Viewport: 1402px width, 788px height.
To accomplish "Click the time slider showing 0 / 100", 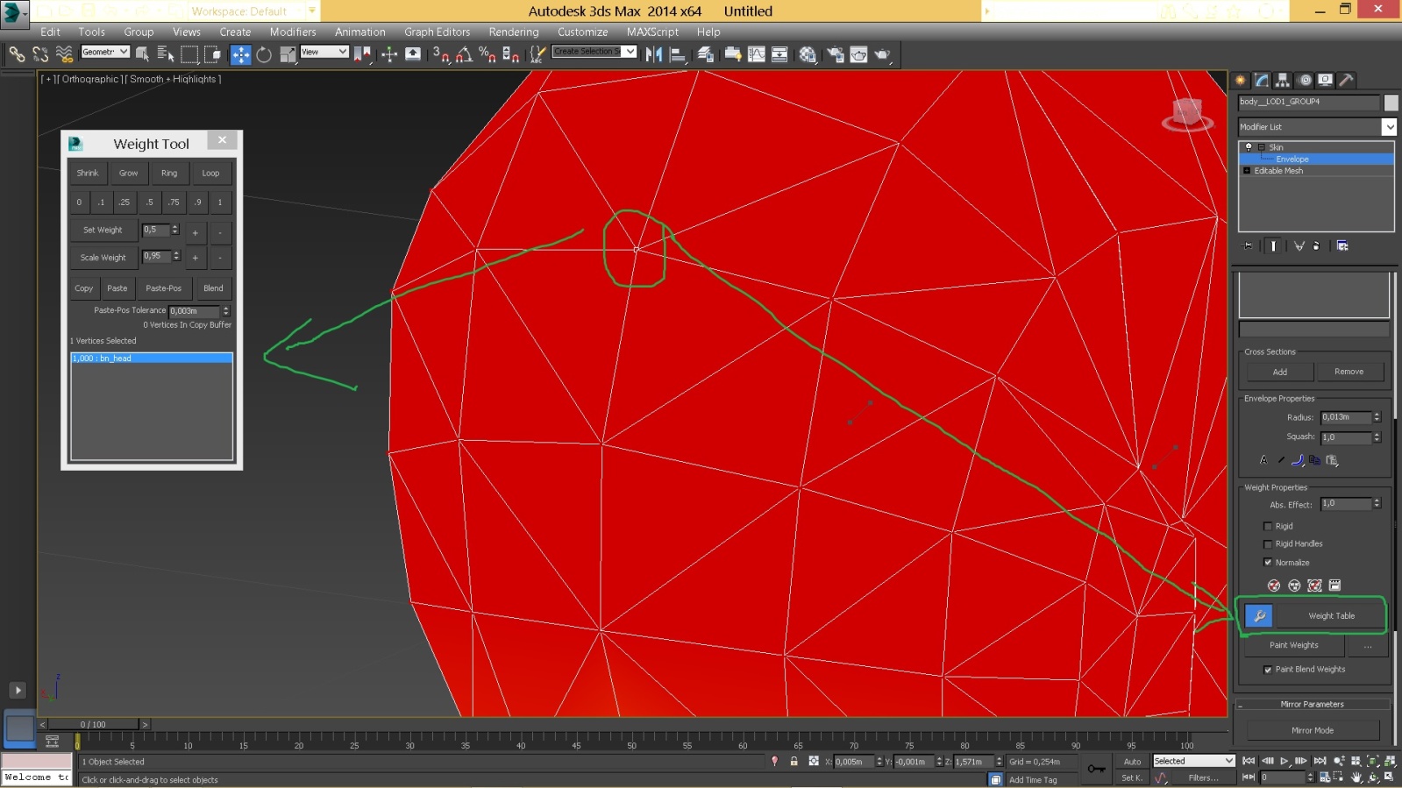I will pos(93,724).
